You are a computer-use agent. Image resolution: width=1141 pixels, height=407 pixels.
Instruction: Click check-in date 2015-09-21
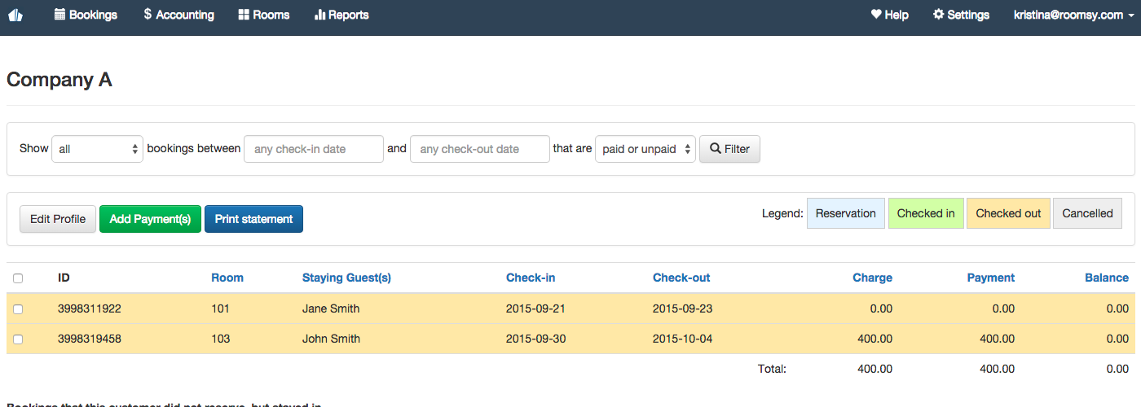535,309
